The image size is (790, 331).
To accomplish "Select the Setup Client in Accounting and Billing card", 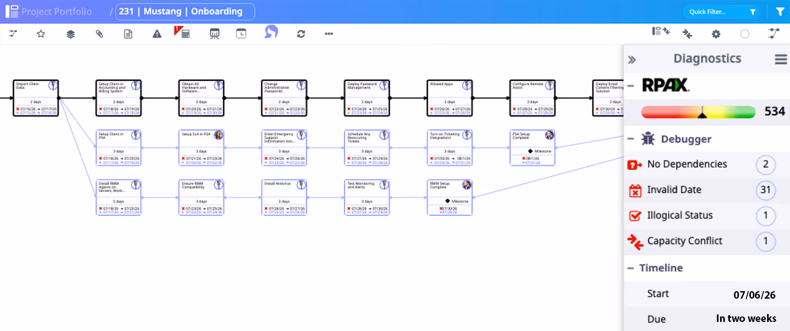I will tap(118, 98).
